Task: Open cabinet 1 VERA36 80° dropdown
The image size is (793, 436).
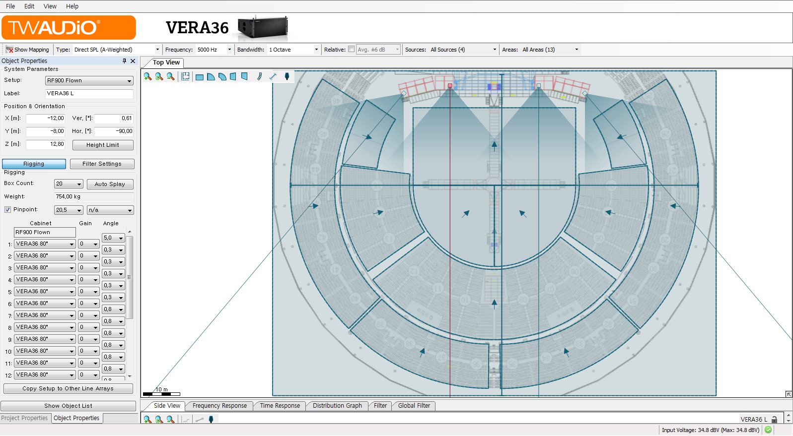Action: (45, 244)
